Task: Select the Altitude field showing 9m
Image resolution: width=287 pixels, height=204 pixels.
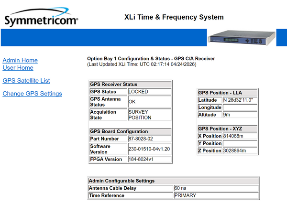Action: pos(240,115)
